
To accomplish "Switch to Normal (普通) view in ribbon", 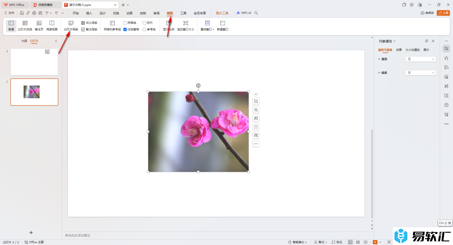I will click(11, 26).
